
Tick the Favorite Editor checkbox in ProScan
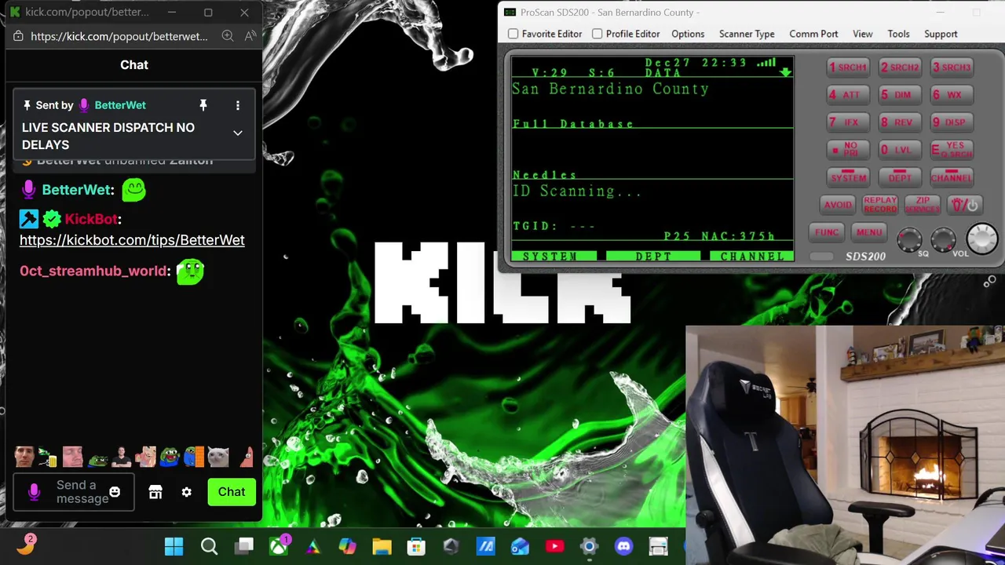[x=513, y=34]
